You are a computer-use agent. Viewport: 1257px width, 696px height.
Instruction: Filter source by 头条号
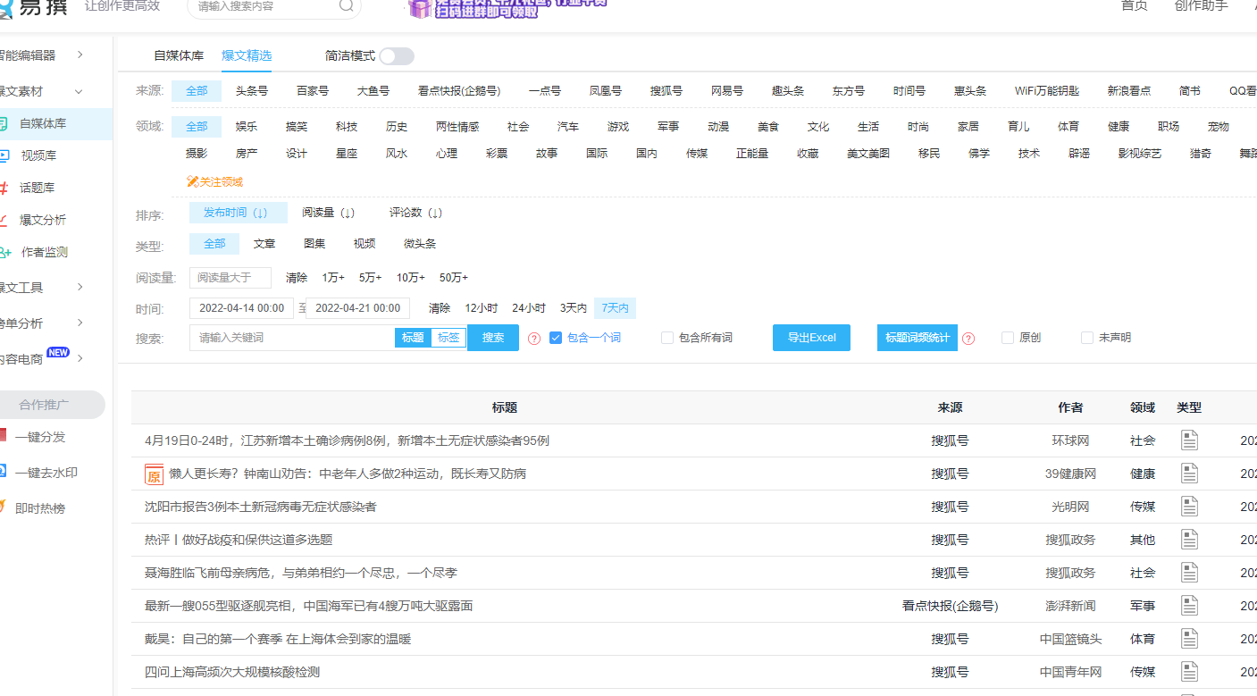pos(252,91)
